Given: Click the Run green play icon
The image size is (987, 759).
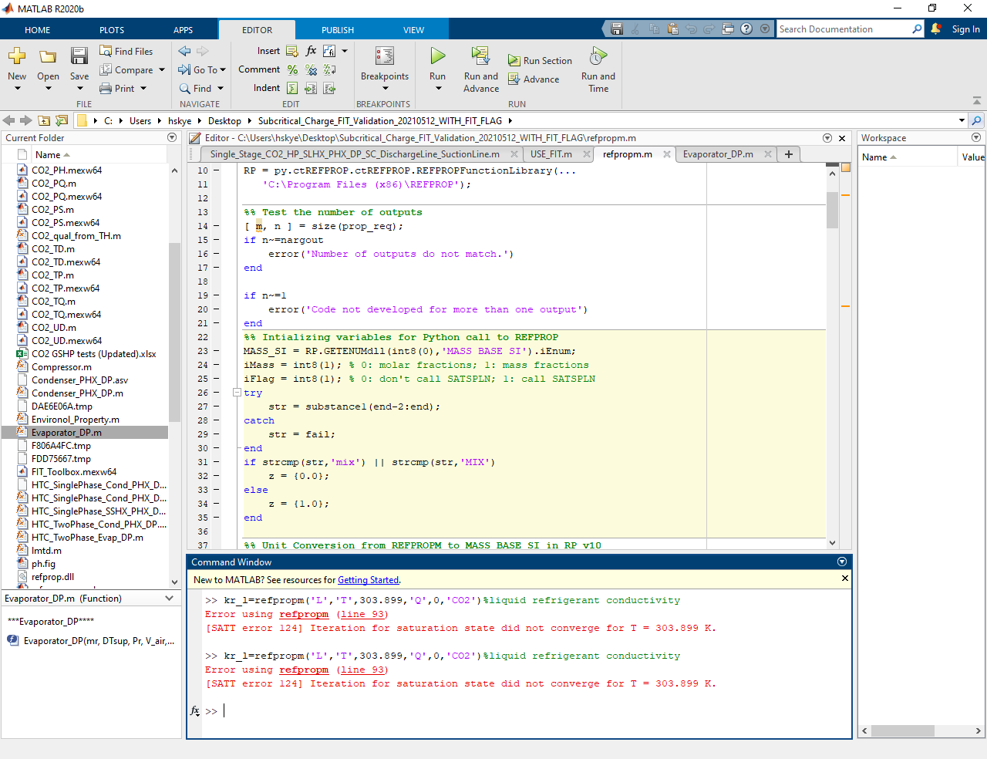Looking at the screenshot, I should click(x=437, y=56).
